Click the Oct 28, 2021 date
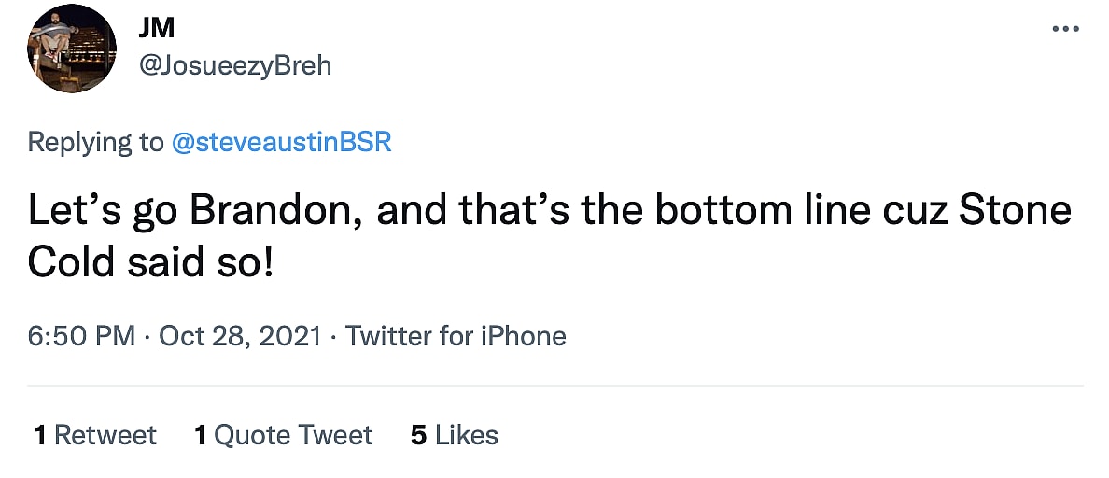The image size is (1109, 478). click(x=242, y=336)
